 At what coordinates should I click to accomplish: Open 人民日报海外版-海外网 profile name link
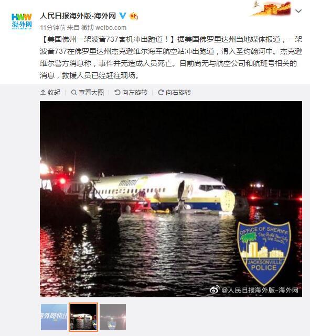(78, 16)
